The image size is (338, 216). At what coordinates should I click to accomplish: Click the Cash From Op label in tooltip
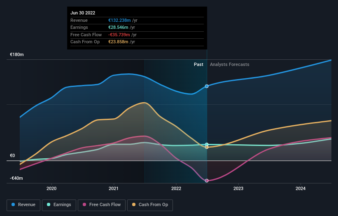tap(85, 42)
